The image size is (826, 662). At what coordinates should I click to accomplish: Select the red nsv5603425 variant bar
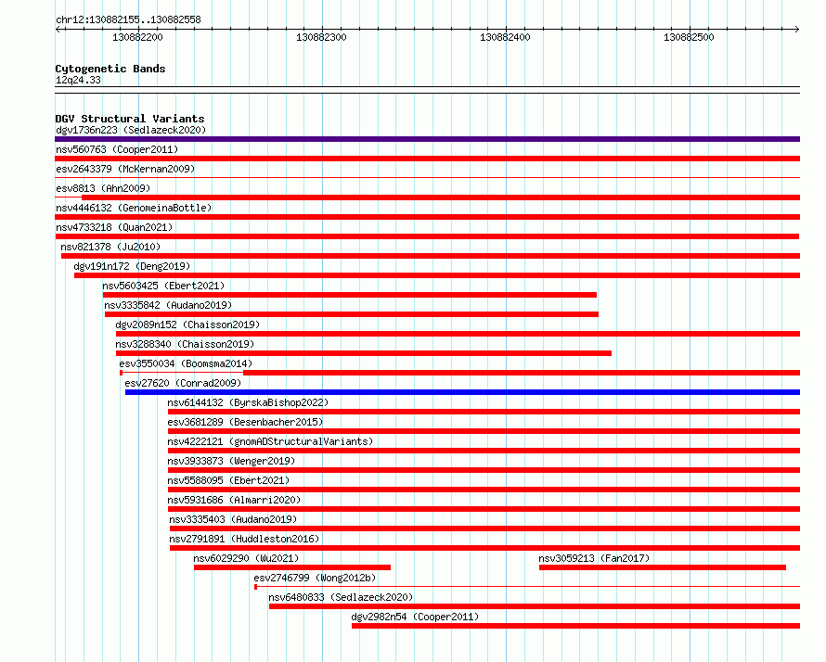coord(350,295)
